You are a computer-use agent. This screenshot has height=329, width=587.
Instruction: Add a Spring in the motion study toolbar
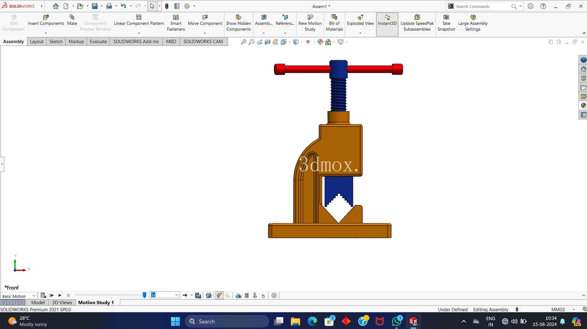247,295
